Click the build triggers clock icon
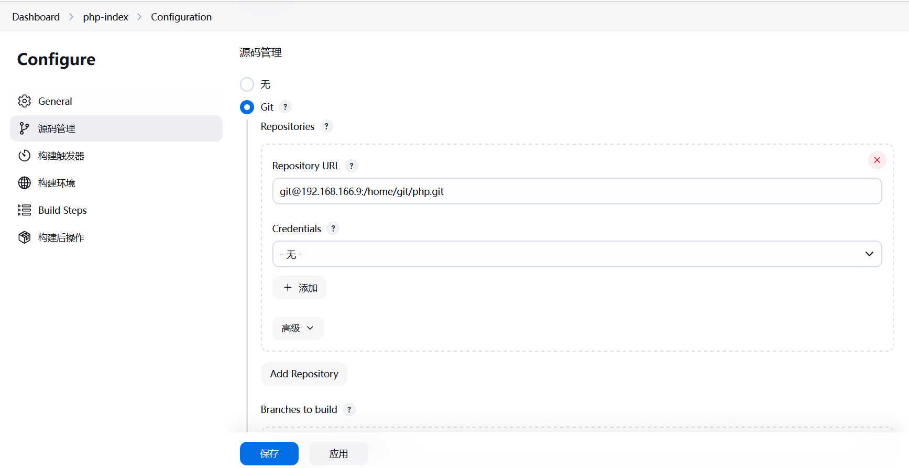Screen dimensions: 909x468 pyautogui.click(x=25, y=156)
